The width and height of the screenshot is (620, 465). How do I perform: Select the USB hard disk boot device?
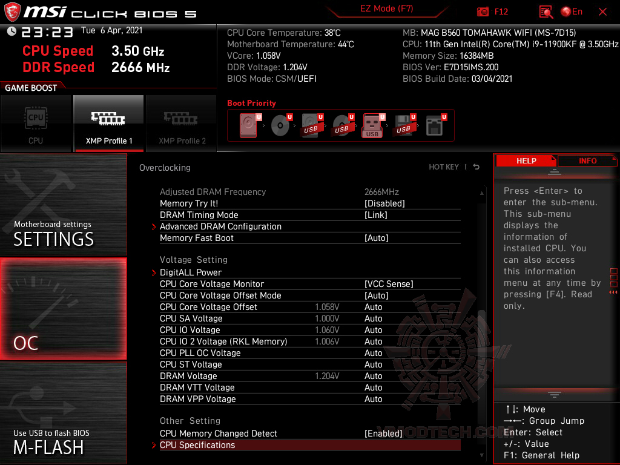pyautogui.click(x=312, y=125)
